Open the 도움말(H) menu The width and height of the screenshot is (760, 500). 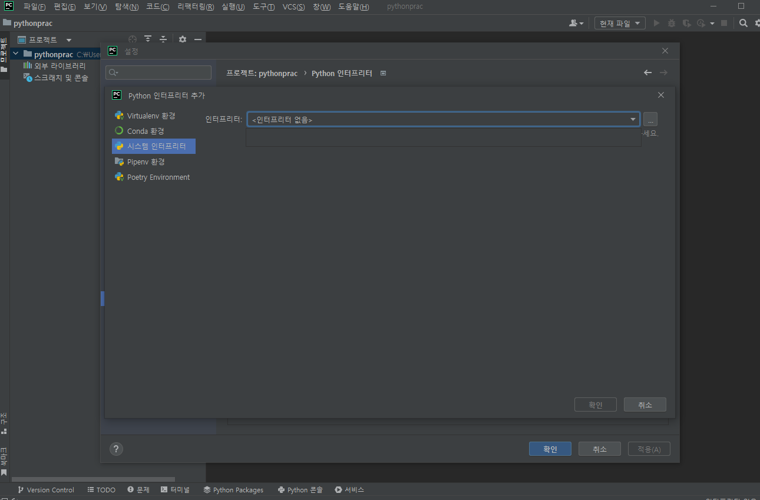353,6
